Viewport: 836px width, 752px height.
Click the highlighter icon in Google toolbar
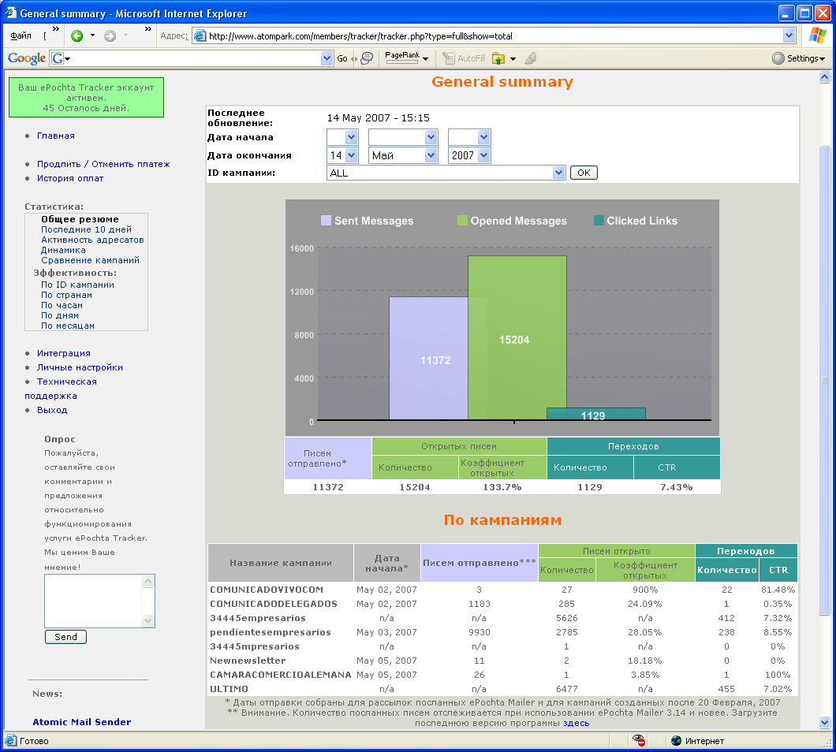click(531, 58)
